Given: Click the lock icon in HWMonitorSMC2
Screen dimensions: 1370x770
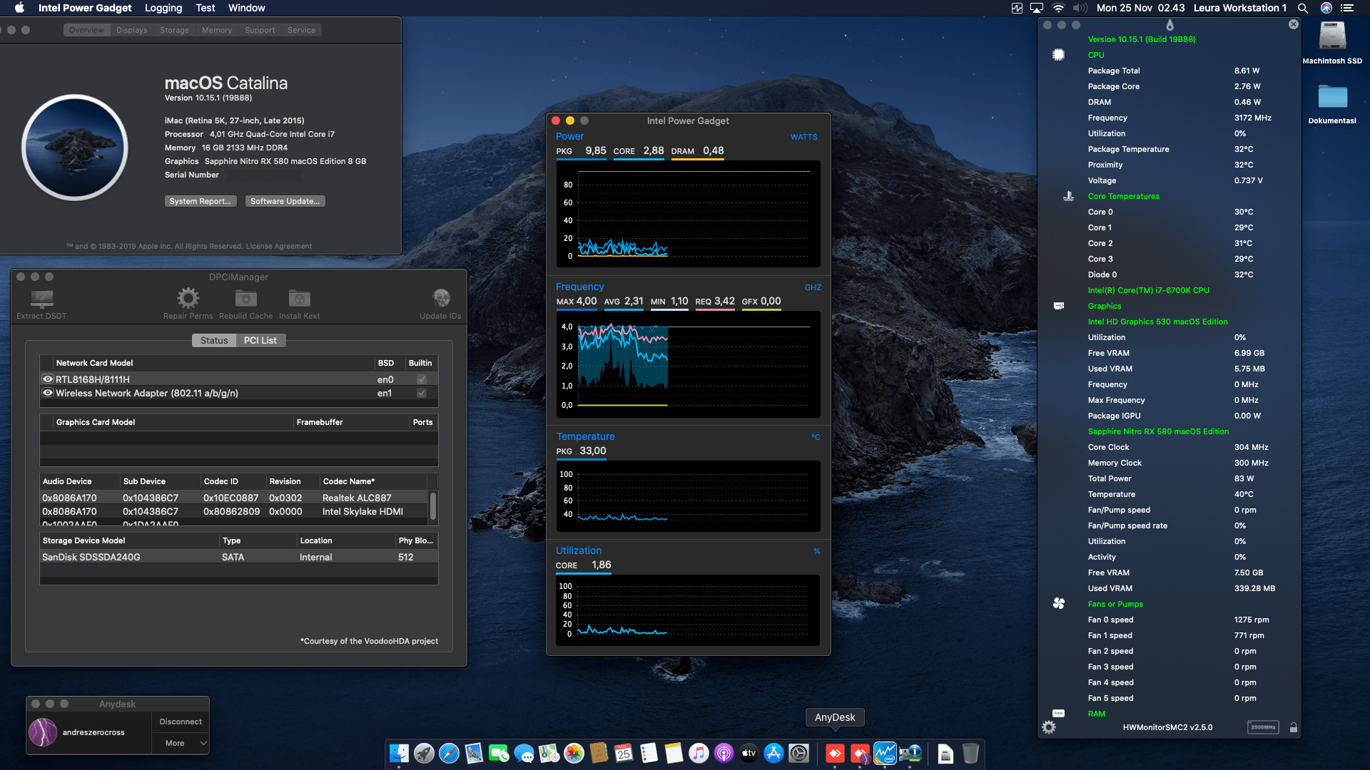Looking at the screenshot, I should tap(1294, 727).
